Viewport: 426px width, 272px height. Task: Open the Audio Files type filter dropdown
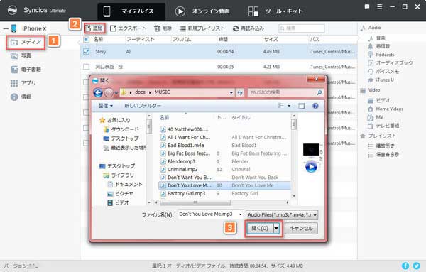pos(282,215)
